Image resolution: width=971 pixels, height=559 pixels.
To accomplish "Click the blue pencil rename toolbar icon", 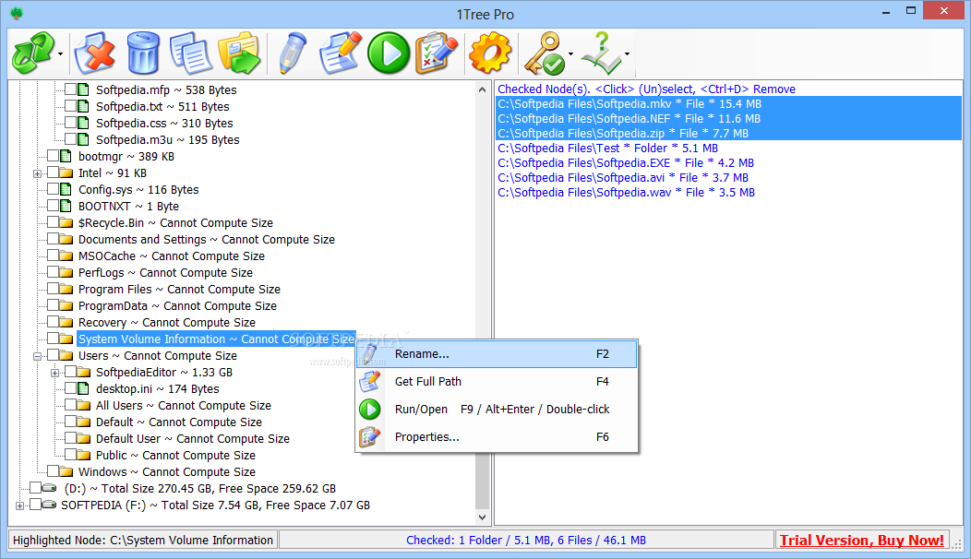I will 292,54.
